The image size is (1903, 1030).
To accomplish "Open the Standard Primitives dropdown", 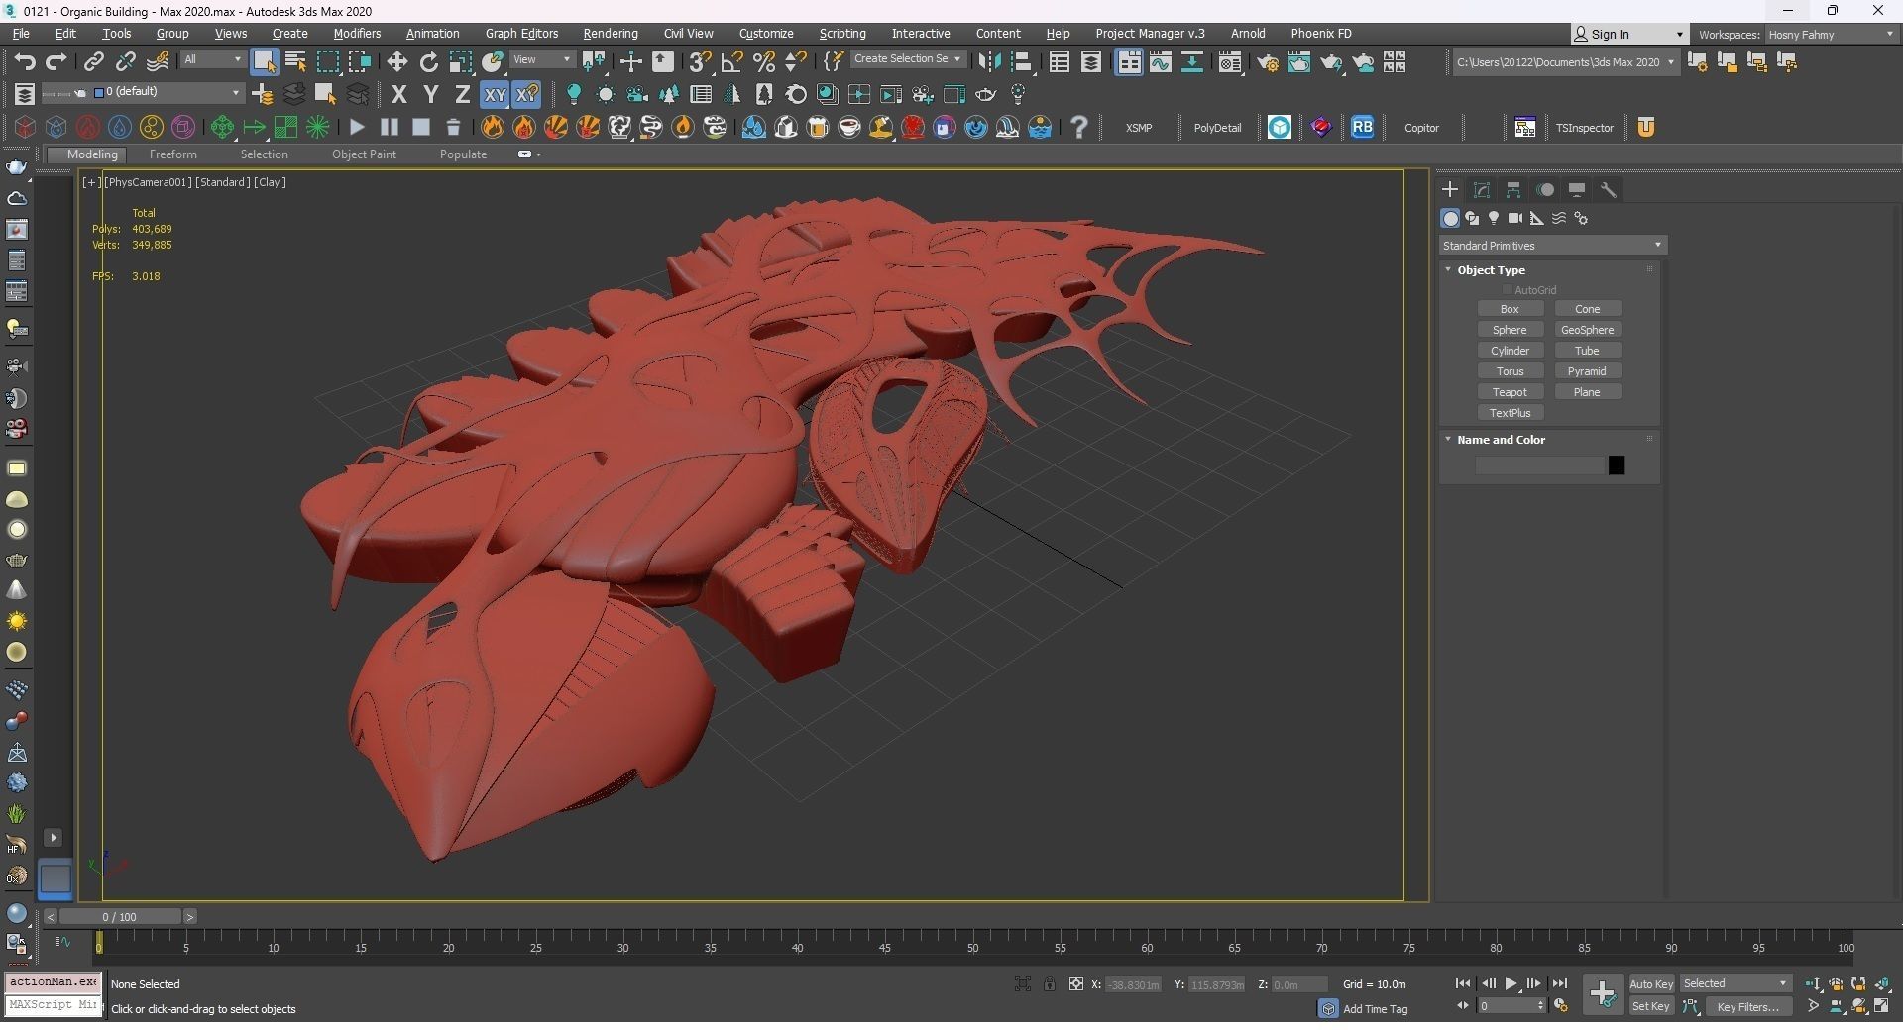I will pos(1552,246).
